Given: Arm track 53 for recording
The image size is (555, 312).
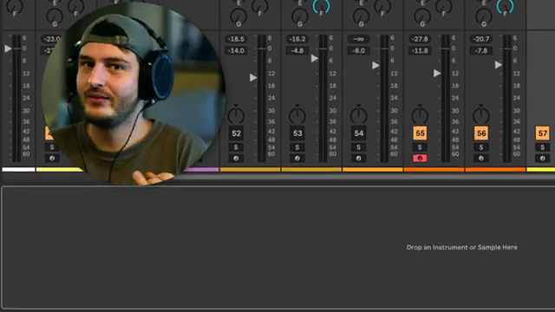Looking at the screenshot, I should coord(297,158).
